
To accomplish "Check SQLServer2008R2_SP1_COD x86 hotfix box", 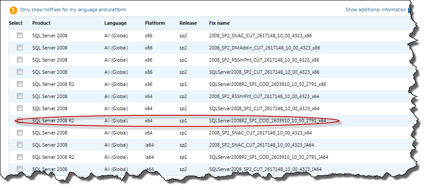I will click(x=20, y=84).
